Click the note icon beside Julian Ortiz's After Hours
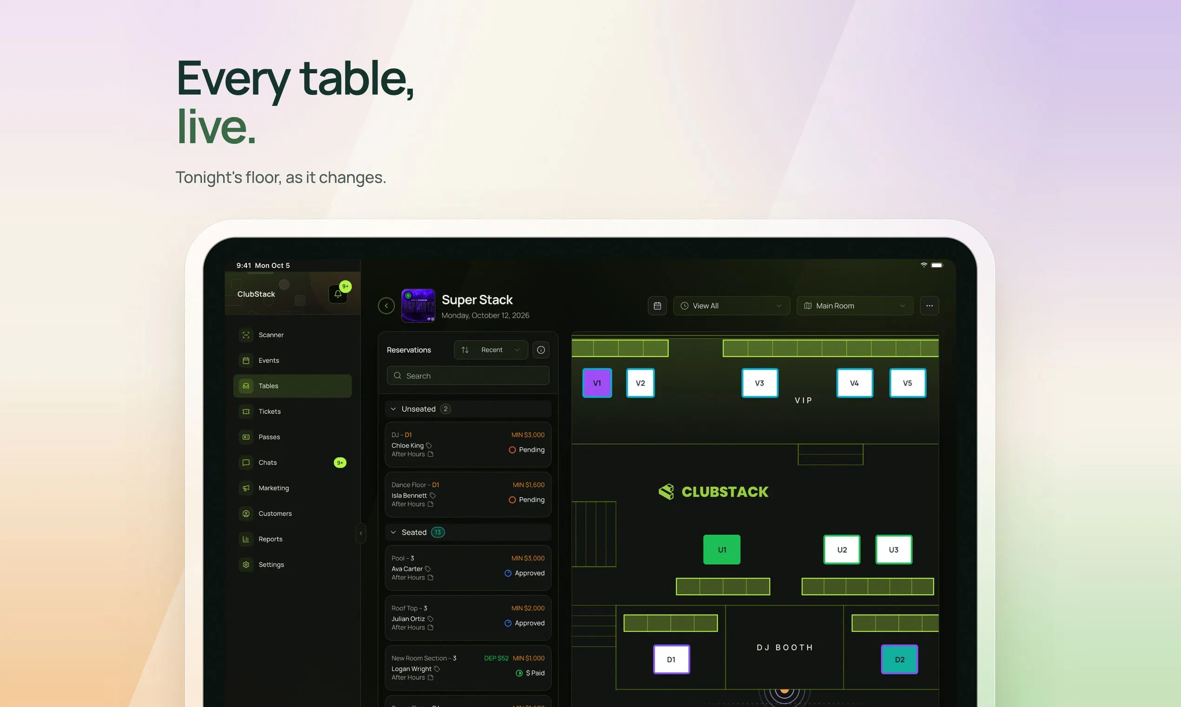The height and width of the screenshot is (707, 1181). (x=431, y=627)
